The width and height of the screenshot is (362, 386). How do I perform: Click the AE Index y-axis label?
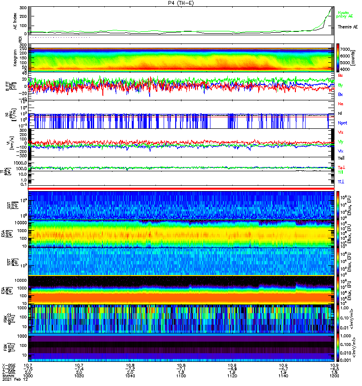tap(15, 21)
